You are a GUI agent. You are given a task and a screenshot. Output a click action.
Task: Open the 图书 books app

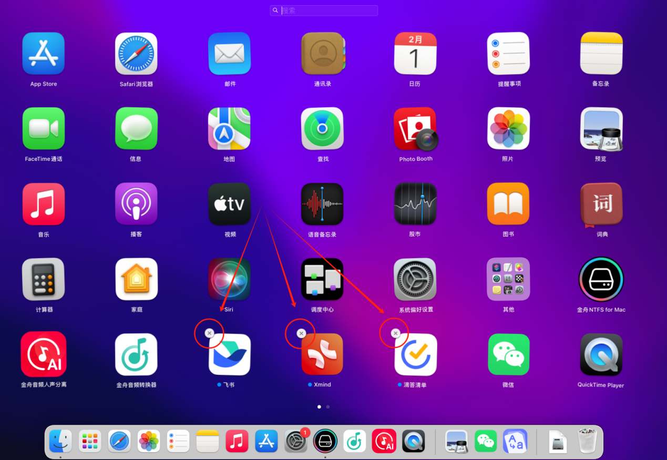coord(509,204)
